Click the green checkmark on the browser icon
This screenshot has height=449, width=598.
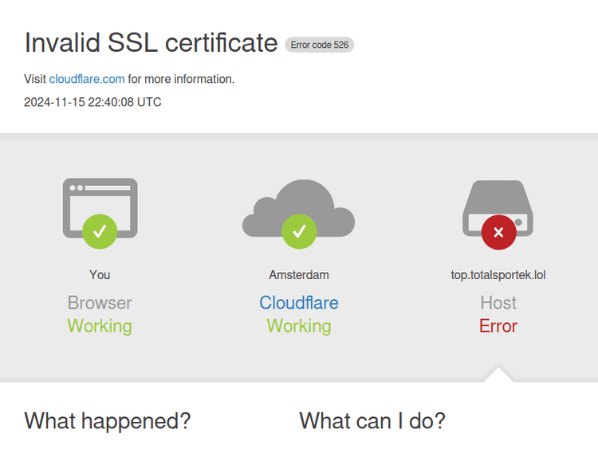[x=100, y=232]
